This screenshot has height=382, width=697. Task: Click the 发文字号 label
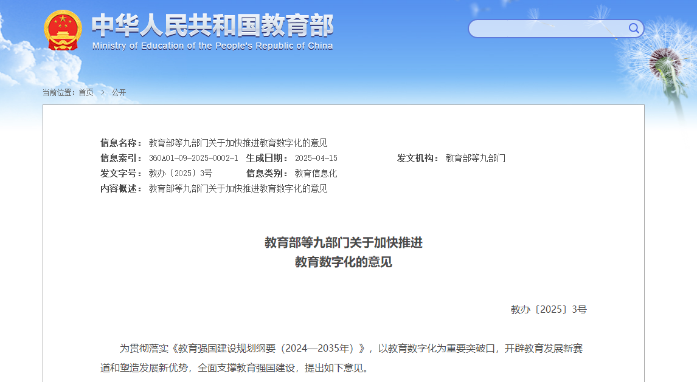point(121,173)
